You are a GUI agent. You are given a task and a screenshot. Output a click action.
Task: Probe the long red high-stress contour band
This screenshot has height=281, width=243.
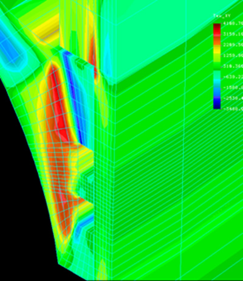tap(60, 105)
